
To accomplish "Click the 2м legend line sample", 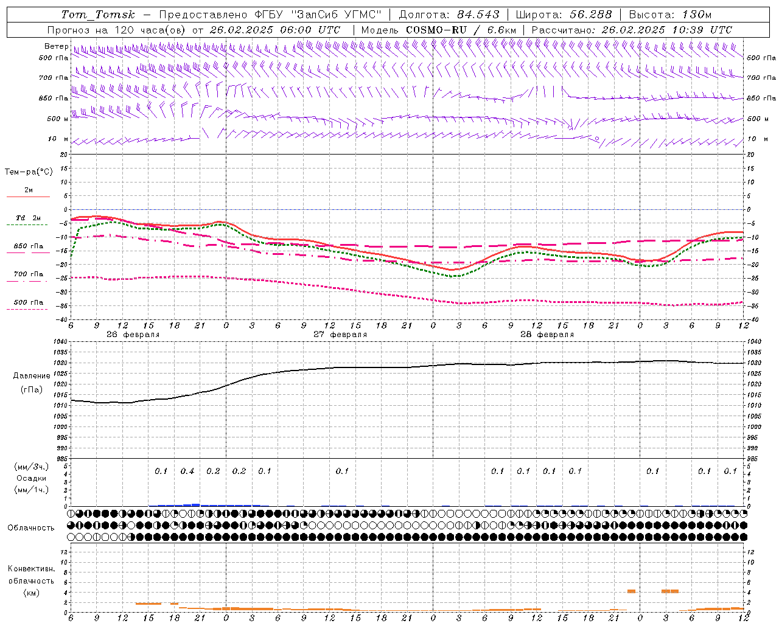I will point(28,197).
